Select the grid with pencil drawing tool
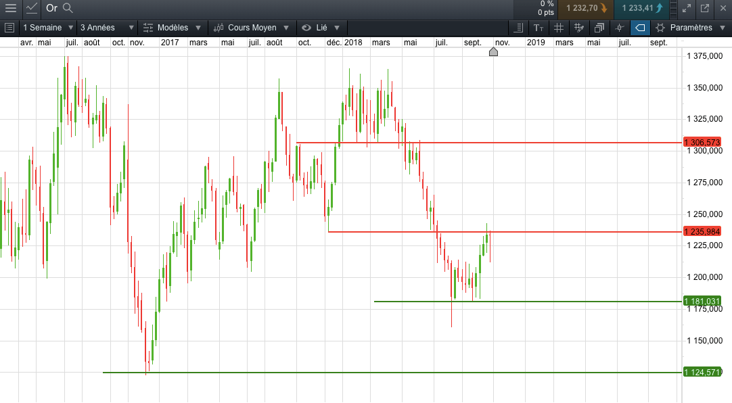The width and height of the screenshot is (732, 403). click(x=579, y=28)
